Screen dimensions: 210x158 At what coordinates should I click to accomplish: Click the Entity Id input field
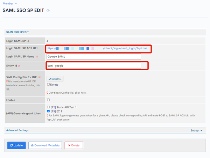tap(94, 66)
